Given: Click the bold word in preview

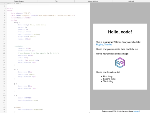Looking at the screenshot, I should (123, 49).
